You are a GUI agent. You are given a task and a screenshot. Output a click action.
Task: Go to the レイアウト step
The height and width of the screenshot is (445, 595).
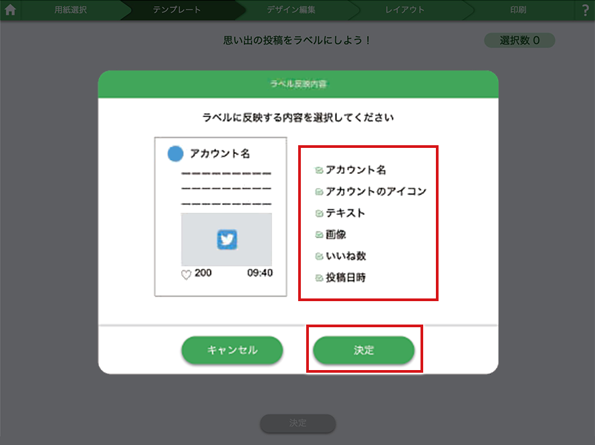(x=405, y=10)
